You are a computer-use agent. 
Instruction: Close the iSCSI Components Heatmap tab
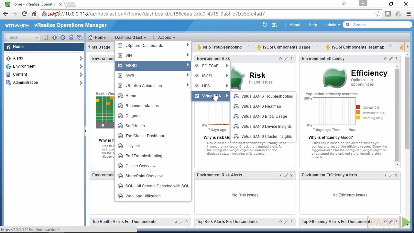(x=391, y=46)
